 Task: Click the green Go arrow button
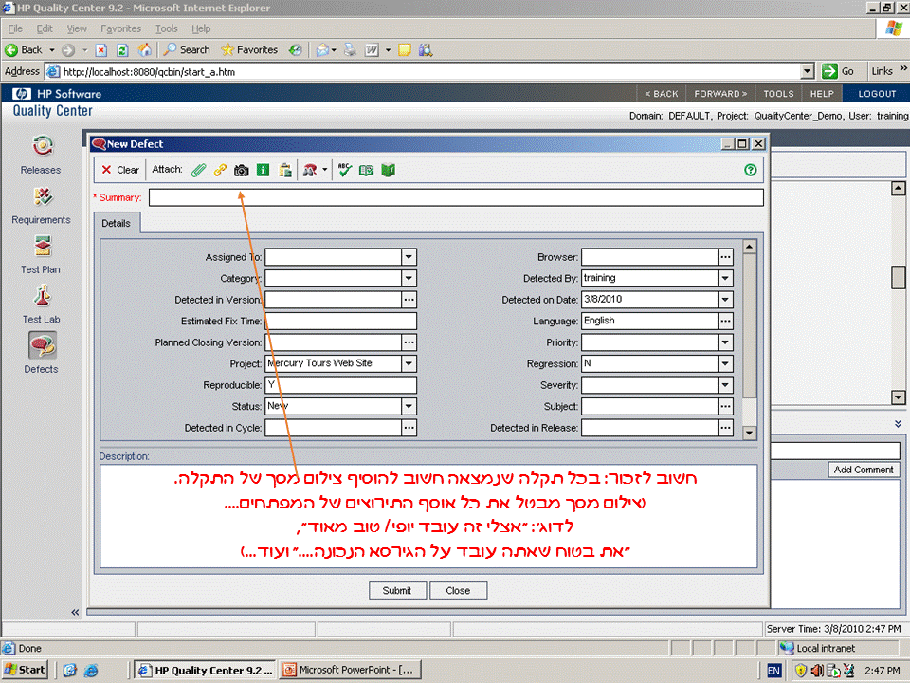[x=830, y=71]
